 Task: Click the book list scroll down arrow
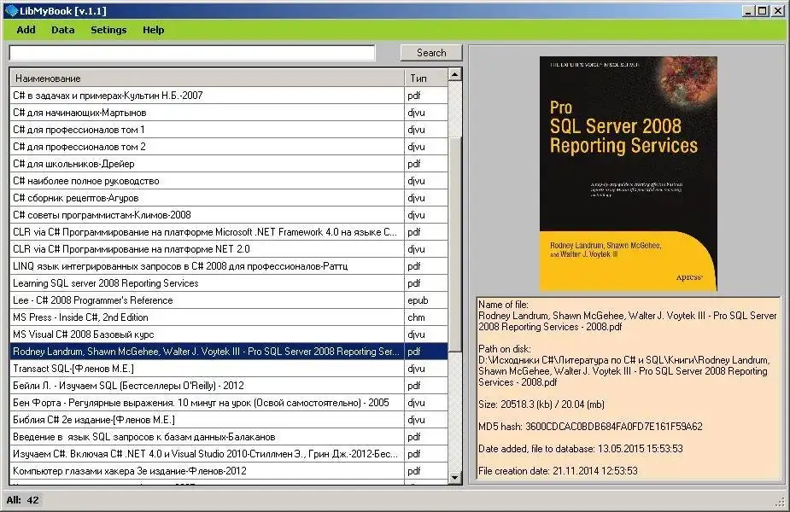click(x=454, y=478)
